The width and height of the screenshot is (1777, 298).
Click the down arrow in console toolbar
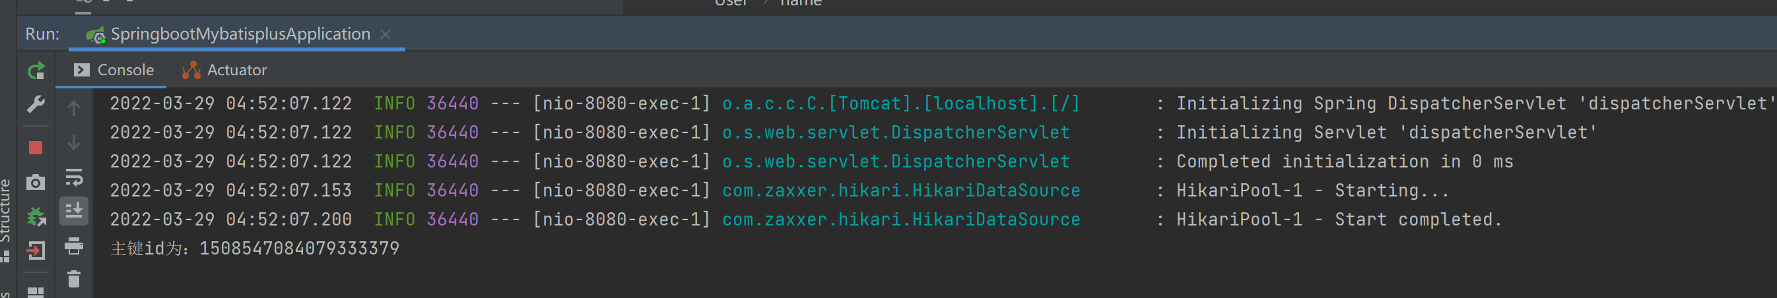pos(74,142)
